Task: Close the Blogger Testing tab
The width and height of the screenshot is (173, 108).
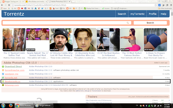Action: 23,2
